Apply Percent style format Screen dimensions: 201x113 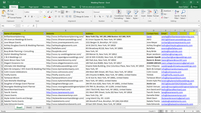[x=100, y=17]
